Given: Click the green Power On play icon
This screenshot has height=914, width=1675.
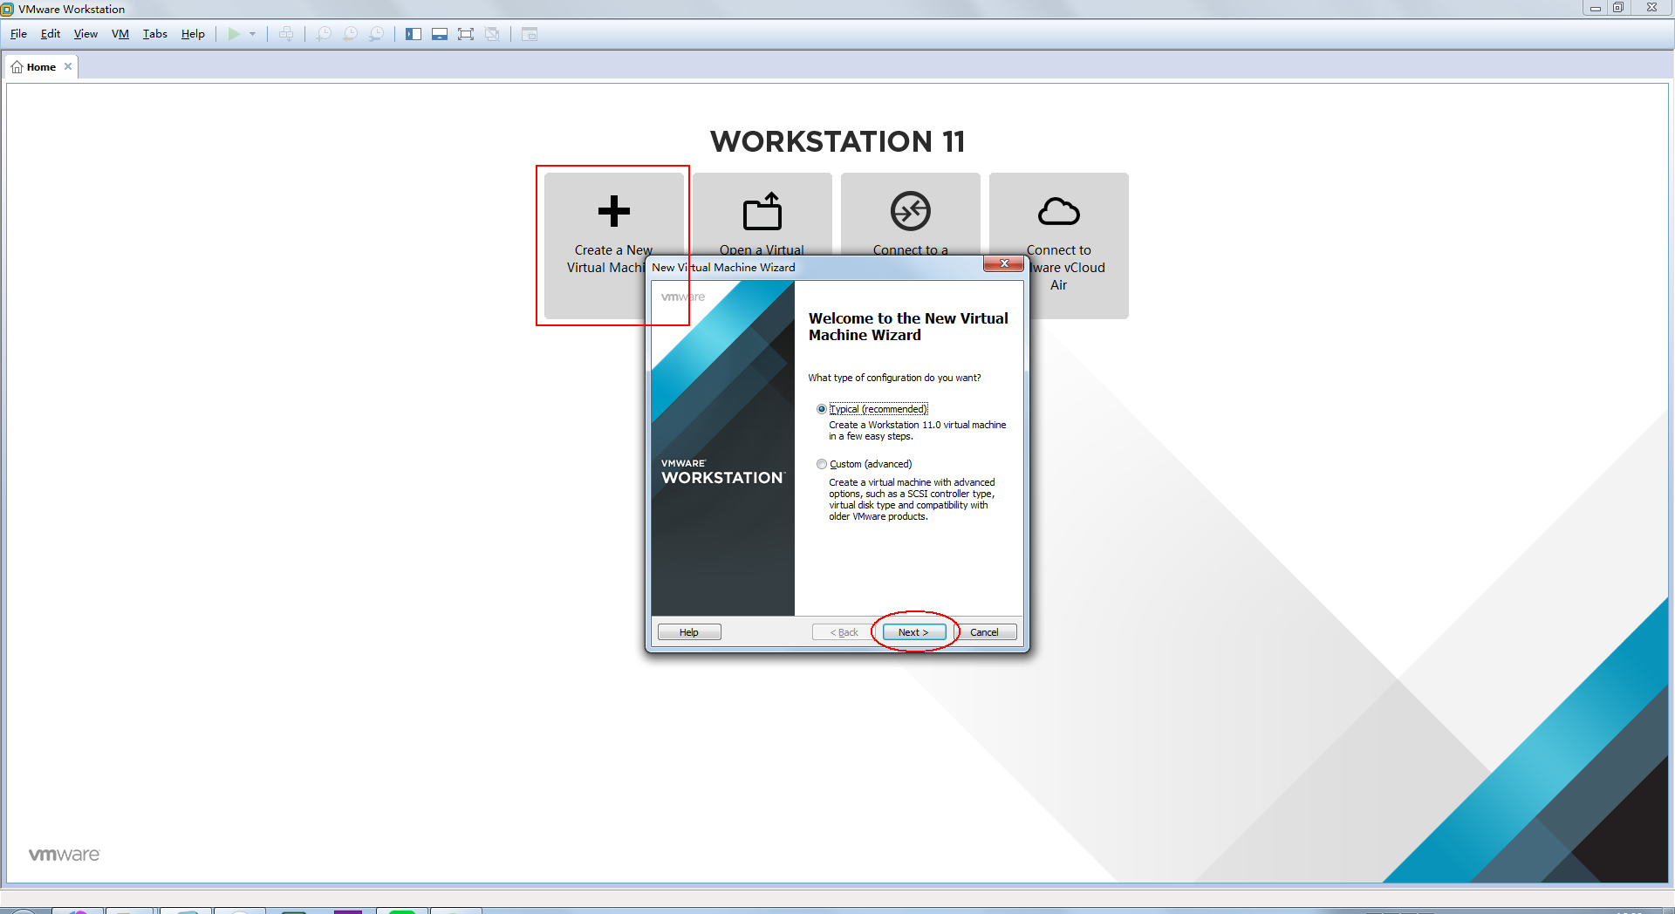Looking at the screenshot, I should [234, 34].
